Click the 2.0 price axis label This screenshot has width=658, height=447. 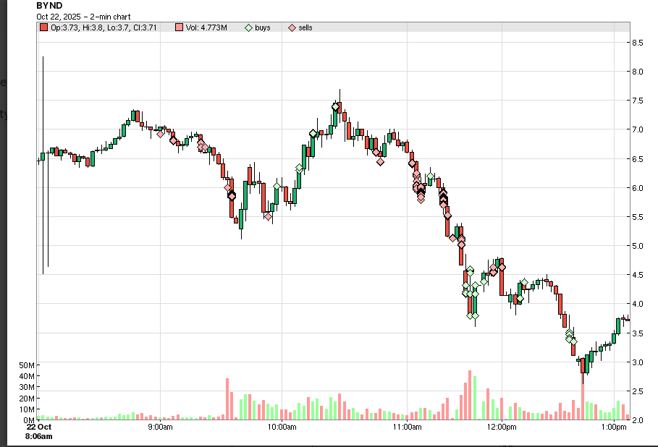click(638, 420)
